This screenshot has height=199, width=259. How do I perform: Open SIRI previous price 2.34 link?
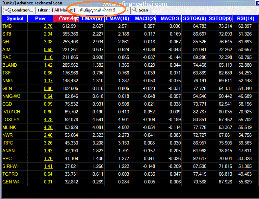tap(48, 34)
